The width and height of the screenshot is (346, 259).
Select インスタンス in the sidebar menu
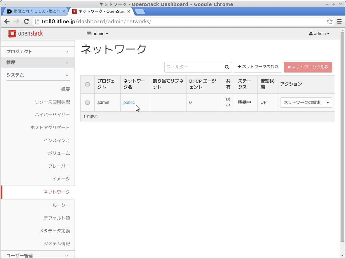[57, 140]
